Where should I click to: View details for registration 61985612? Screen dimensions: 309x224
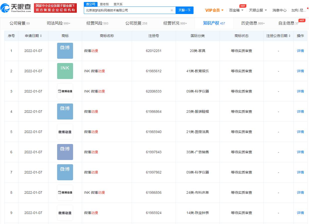pyautogui.click(x=300, y=71)
